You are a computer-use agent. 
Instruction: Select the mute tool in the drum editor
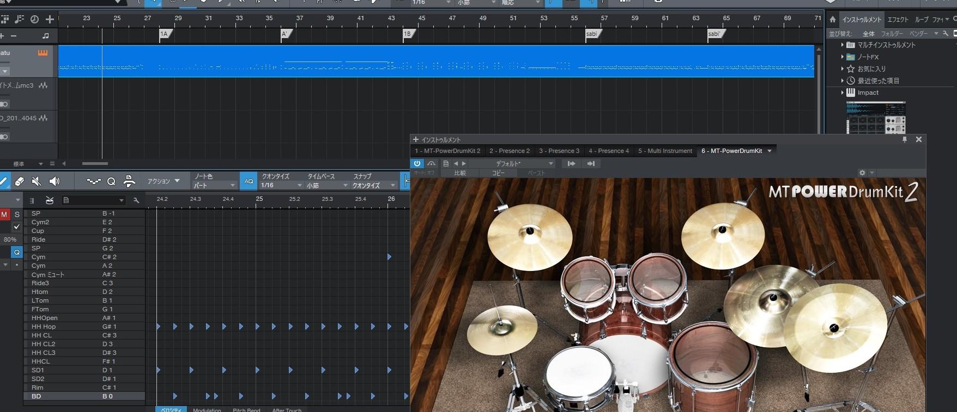click(37, 181)
